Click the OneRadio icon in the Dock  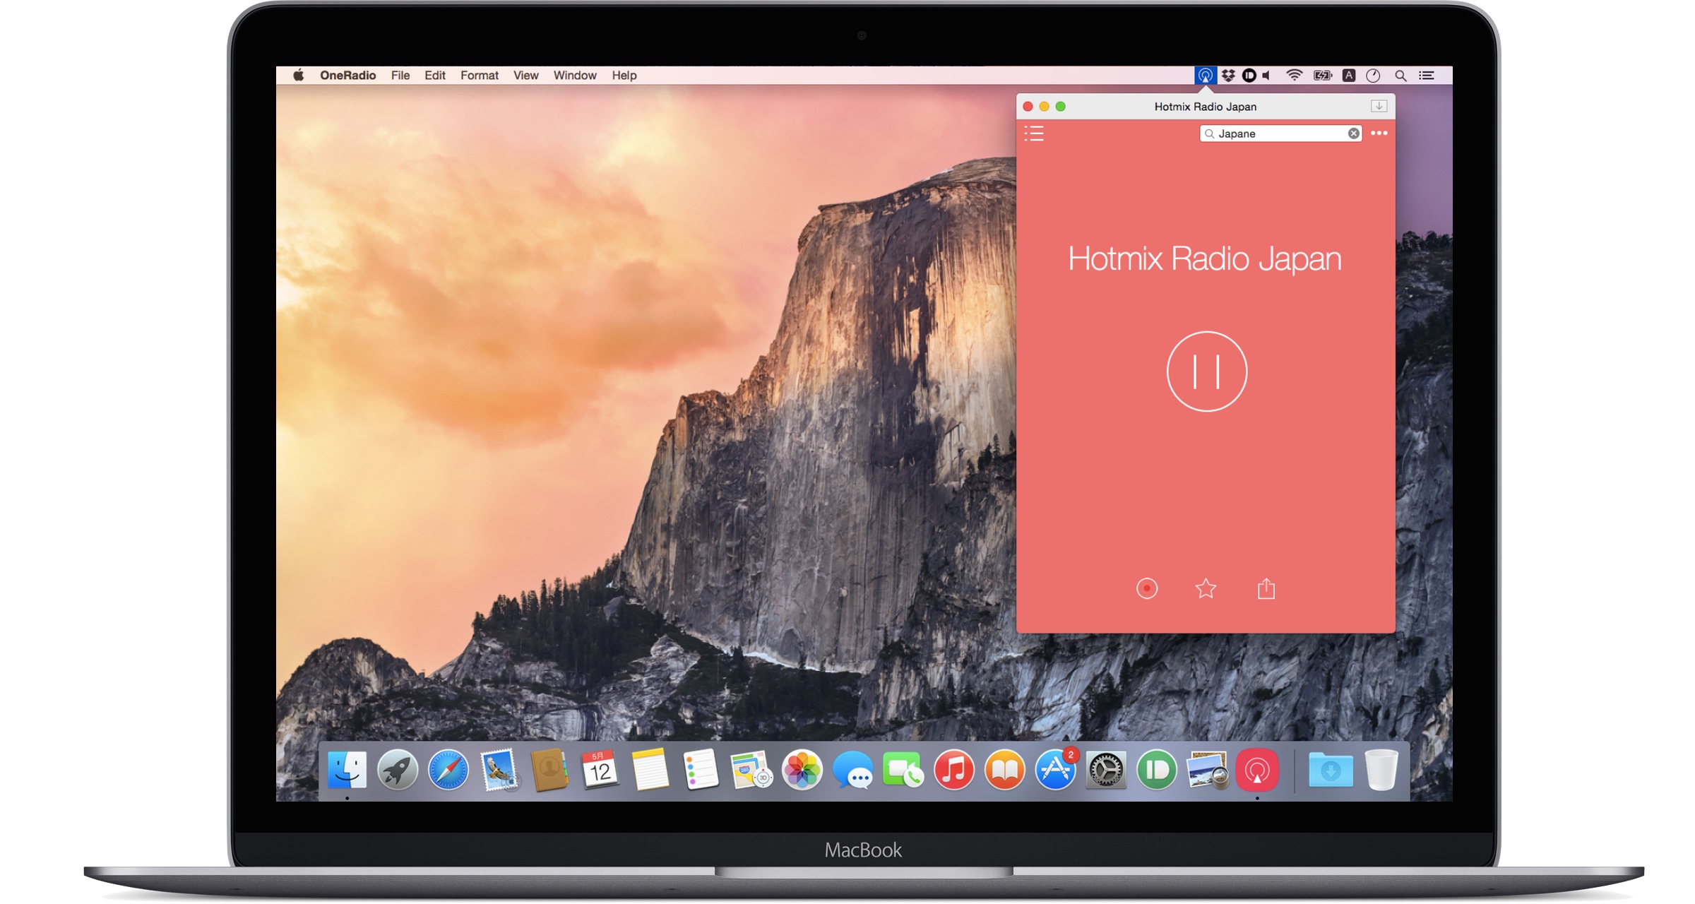(1257, 770)
